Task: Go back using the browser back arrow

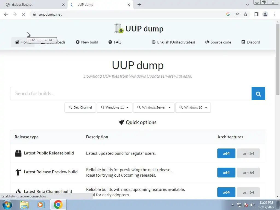Action: [6, 14]
